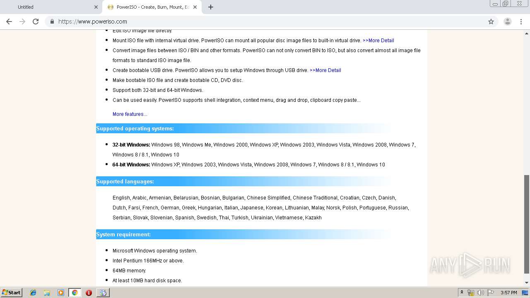Click the Supported languages heading
530x298 pixels.
tap(125, 181)
